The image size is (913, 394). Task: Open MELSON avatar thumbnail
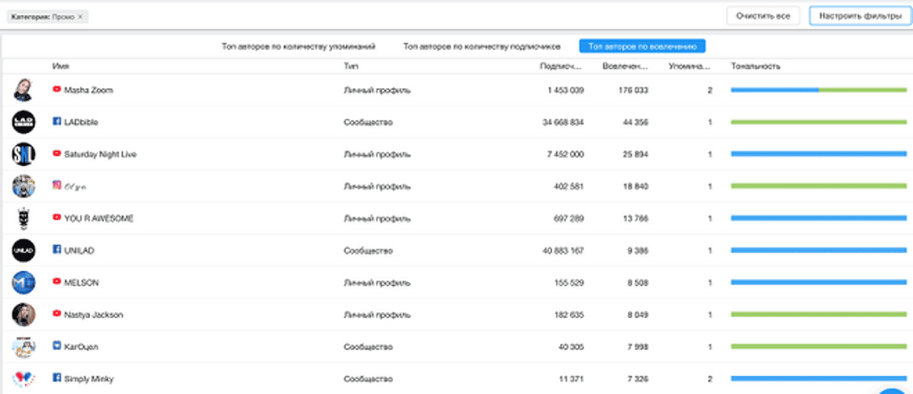pyautogui.click(x=23, y=283)
